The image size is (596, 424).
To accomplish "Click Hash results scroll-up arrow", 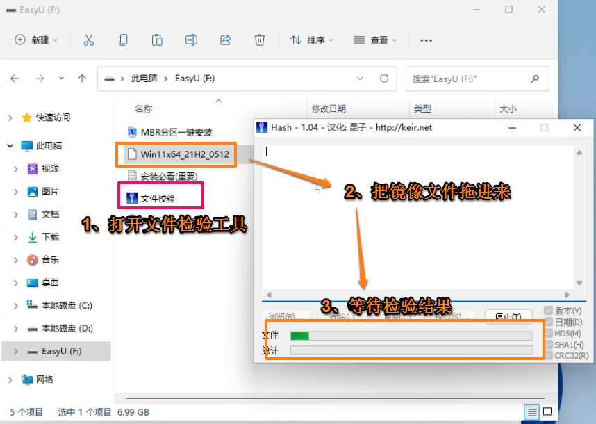I will click(579, 152).
